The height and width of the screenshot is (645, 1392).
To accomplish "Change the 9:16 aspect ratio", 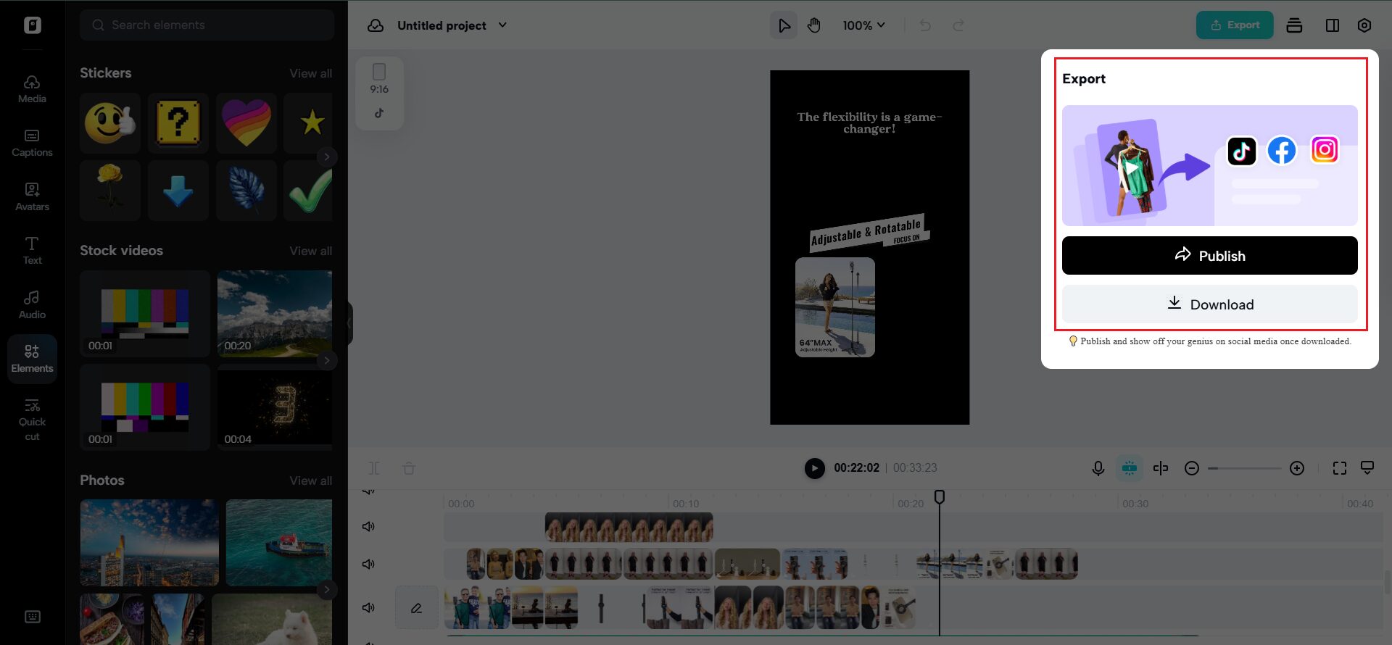I will click(379, 79).
